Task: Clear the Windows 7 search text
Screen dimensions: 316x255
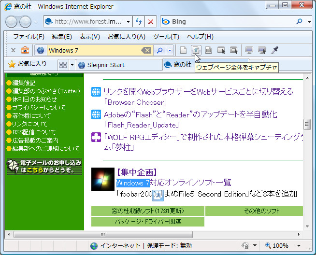Action: [146, 50]
